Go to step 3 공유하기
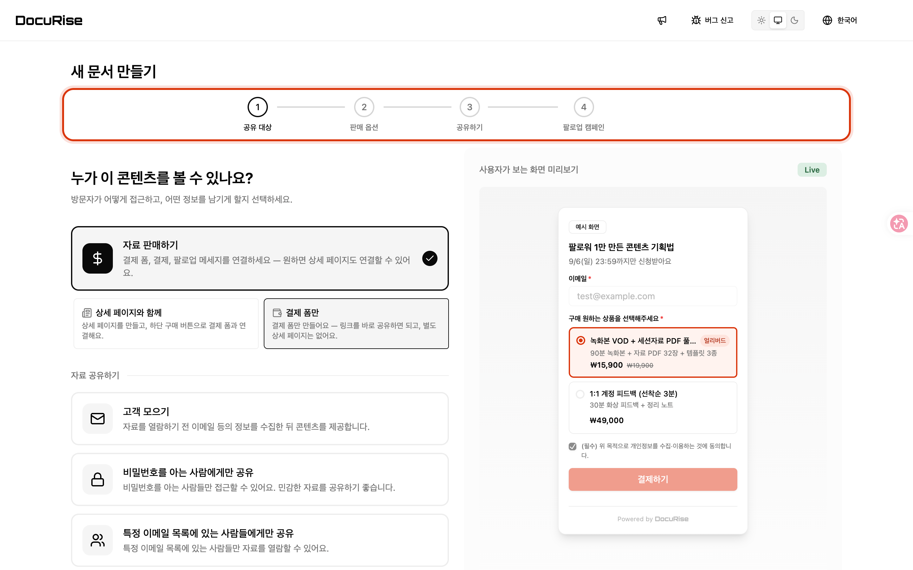The image size is (913, 570). pyautogui.click(x=470, y=114)
